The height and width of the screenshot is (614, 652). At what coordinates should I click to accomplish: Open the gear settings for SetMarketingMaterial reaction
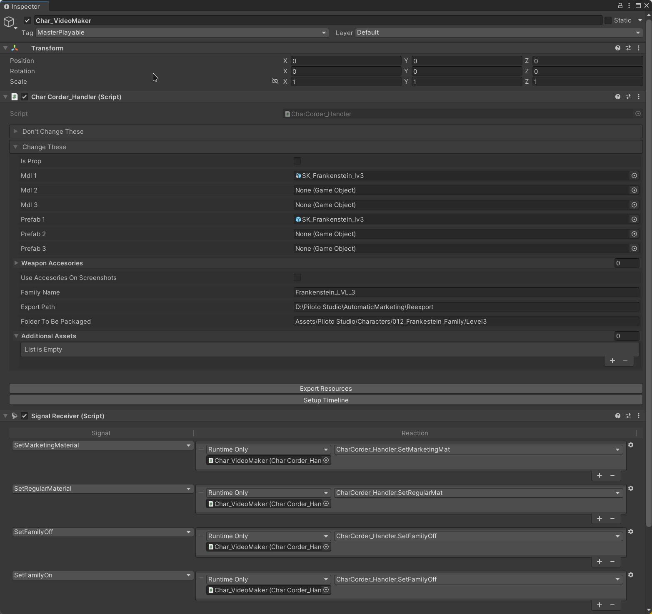pyautogui.click(x=631, y=445)
